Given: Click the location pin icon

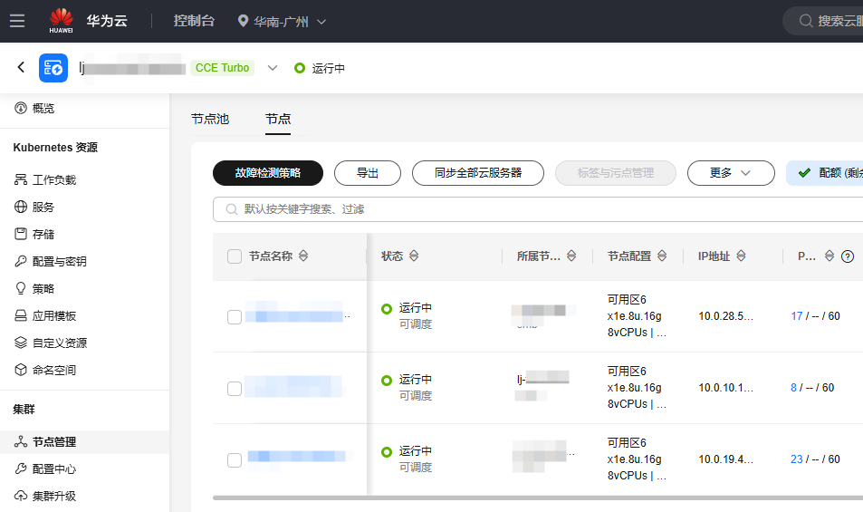Looking at the screenshot, I should point(243,21).
